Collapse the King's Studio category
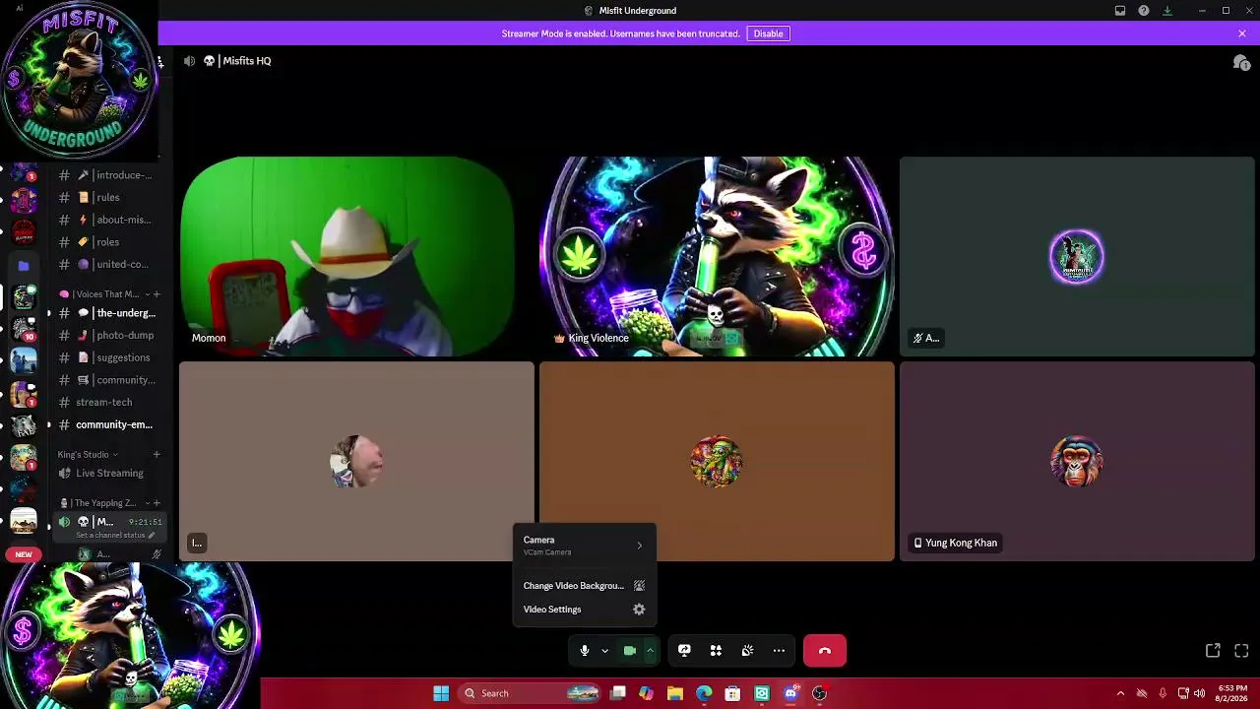The width and height of the screenshot is (1260, 709). point(87,454)
